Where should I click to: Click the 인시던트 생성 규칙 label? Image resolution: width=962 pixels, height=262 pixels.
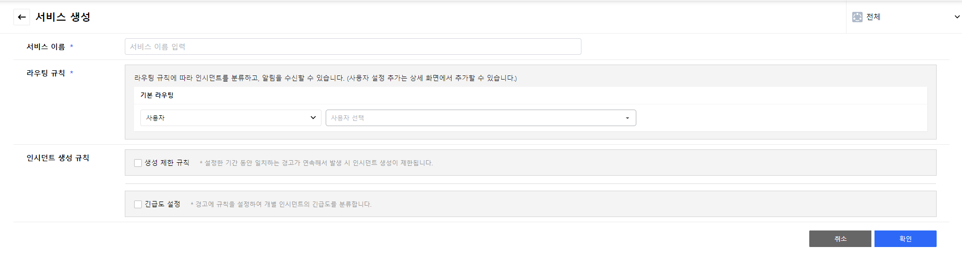(58, 158)
